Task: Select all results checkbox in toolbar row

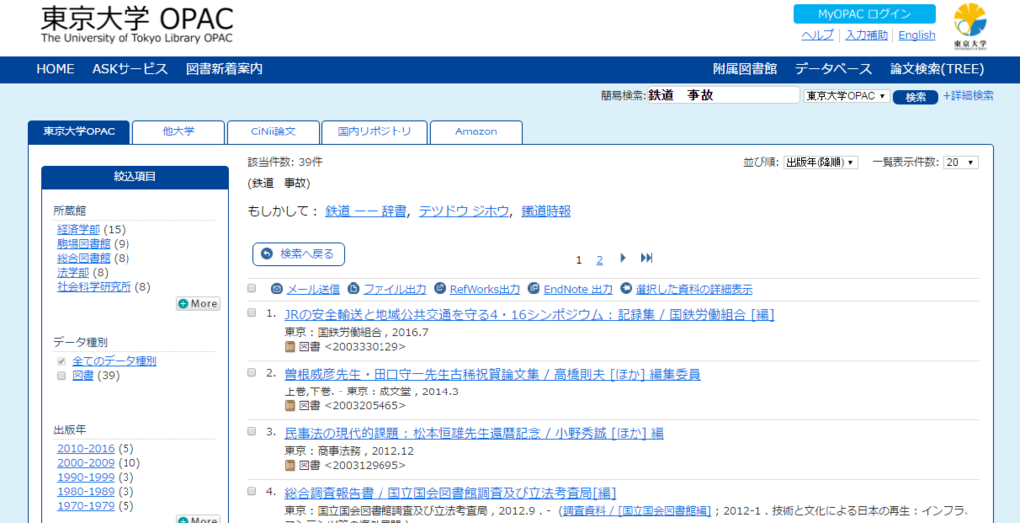Action: 252,288
